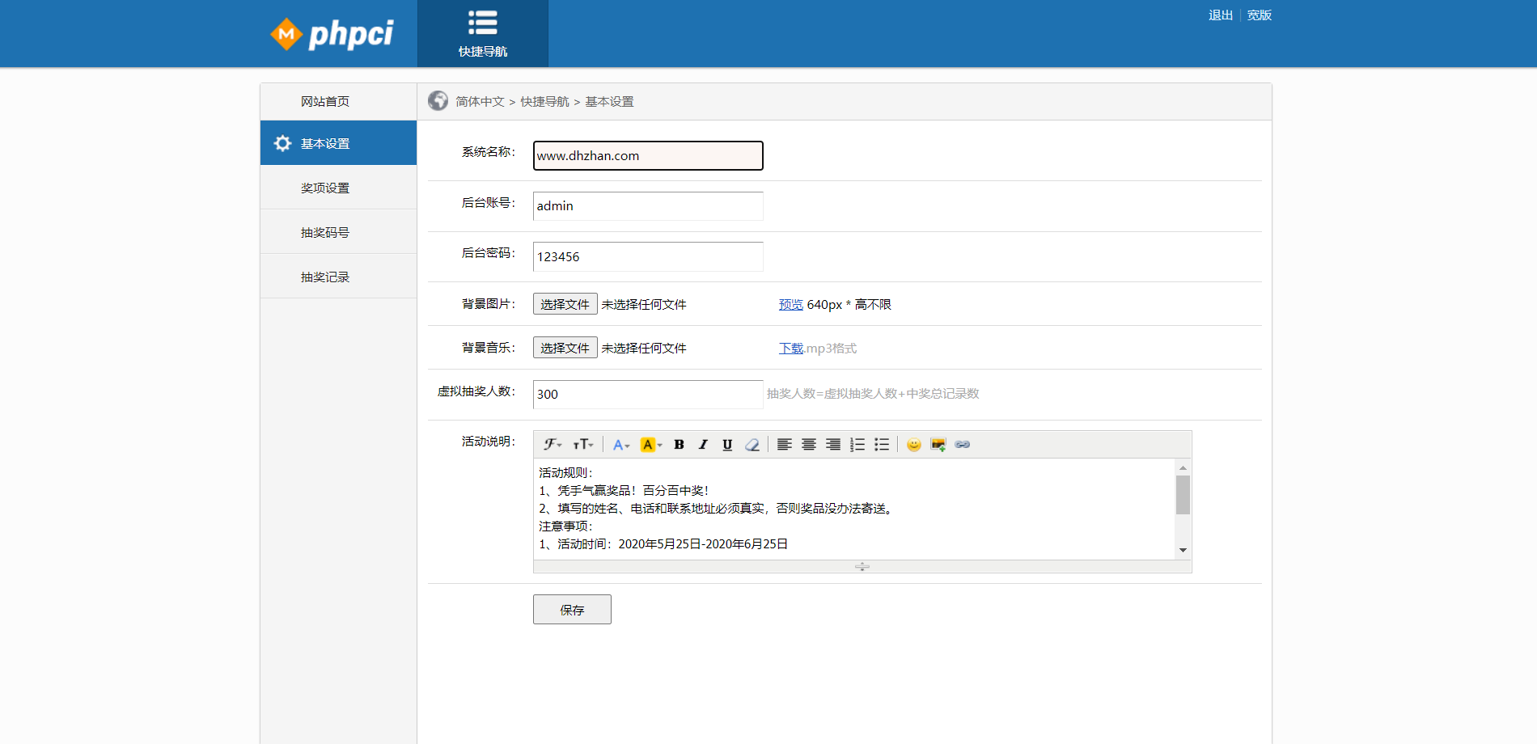Click the 退出 logout link
Image resolution: width=1537 pixels, height=744 pixels.
(x=1220, y=15)
